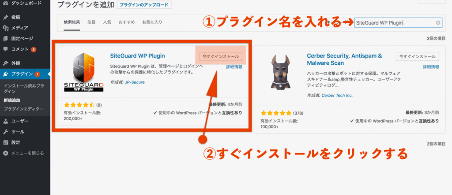Image resolution: width=452 pixels, height=195 pixels.
Task: Open the JP-Secure author link
Action: tap(135, 82)
